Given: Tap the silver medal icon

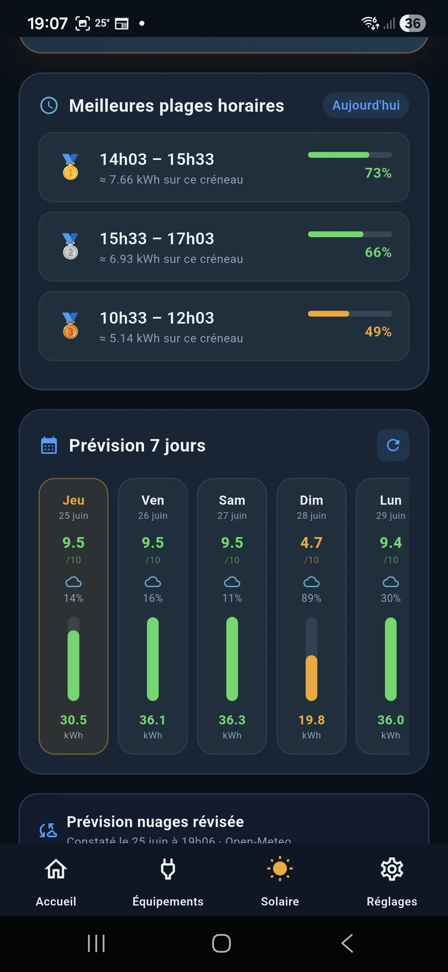Looking at the screenshot, I should (70, 246).
